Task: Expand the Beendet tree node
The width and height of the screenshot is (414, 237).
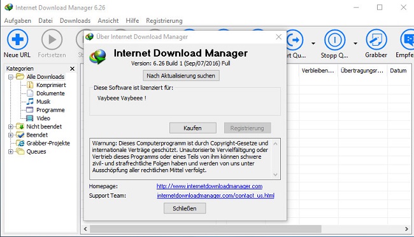Action: [x=11, y=135]
